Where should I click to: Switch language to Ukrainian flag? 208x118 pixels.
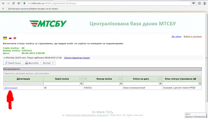pyautogui.click(x=5, y=38)
